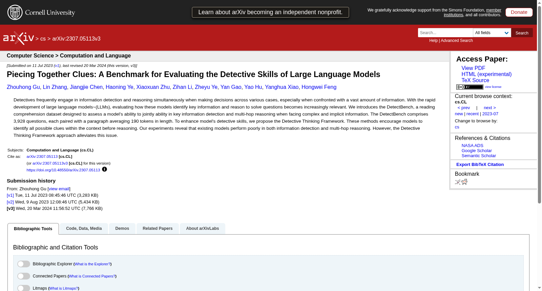Open author Yan Gao link

[231, 87]
